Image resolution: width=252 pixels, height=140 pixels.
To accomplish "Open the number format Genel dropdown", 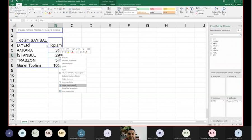I will click(101, 9).
